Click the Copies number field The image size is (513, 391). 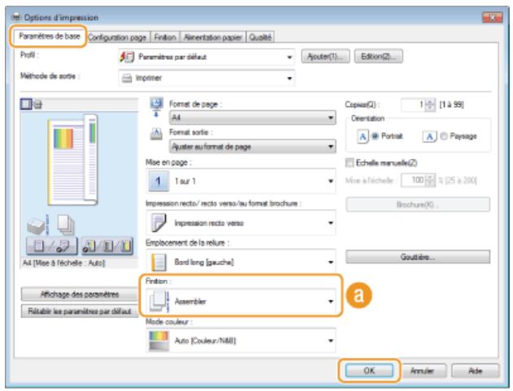[x=413, y=105]
